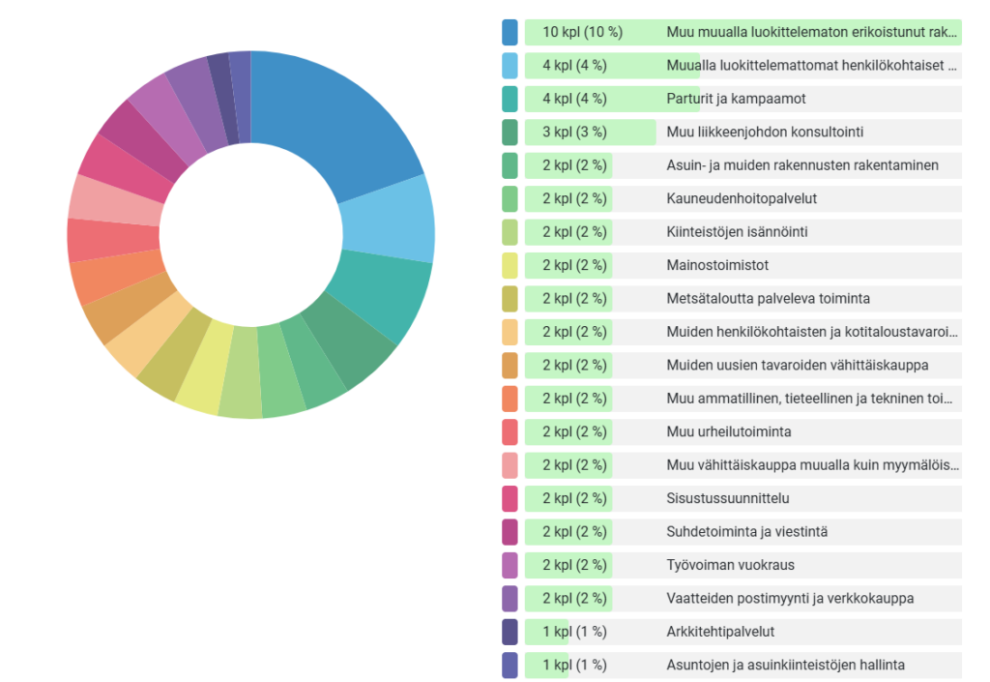
Task: Select the Muu ammatillinen, tieteellinen ja tekninen legend label
Action: tap(811, 399)
